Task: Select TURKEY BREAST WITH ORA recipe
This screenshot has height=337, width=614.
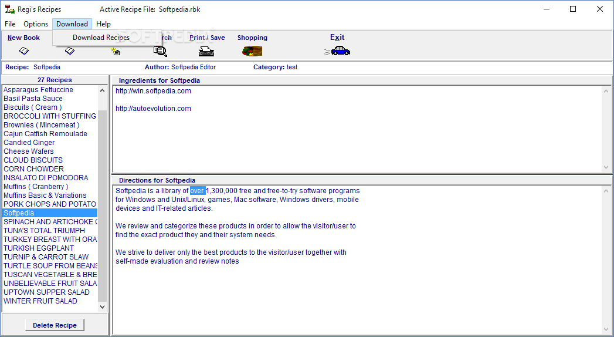Action: [50, 240]
